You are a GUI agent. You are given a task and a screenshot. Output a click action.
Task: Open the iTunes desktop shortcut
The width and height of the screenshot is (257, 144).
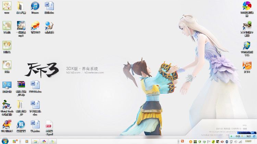35,8
